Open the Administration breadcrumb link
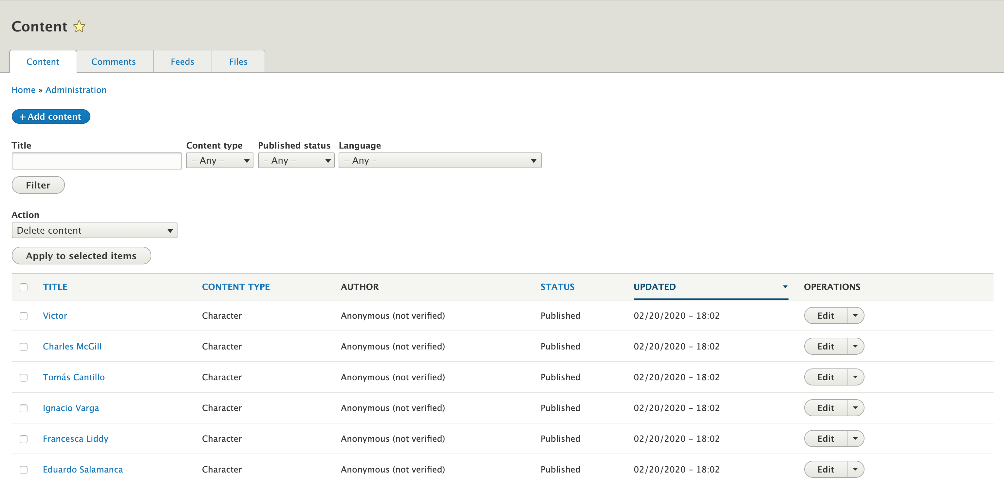Image resolution: width=1004 pixels, height=483 pixels. (76, 90)
